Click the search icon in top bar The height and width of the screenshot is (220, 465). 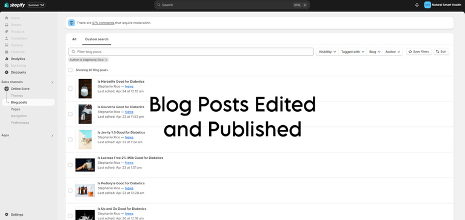pos(159,5)
